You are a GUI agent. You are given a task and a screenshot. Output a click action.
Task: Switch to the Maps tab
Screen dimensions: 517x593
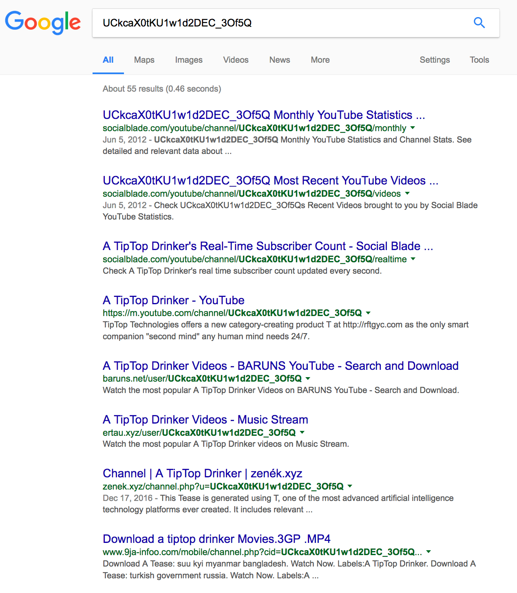click(x=144, y=60)
